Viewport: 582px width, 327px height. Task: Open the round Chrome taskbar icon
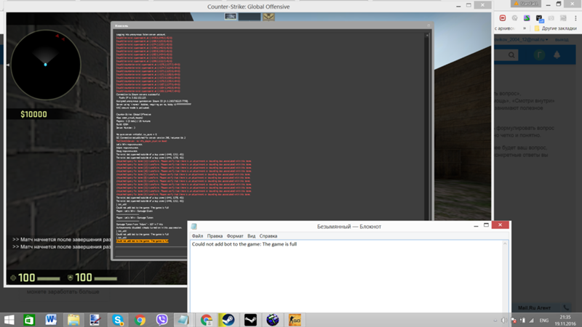(x=140, y=320)
